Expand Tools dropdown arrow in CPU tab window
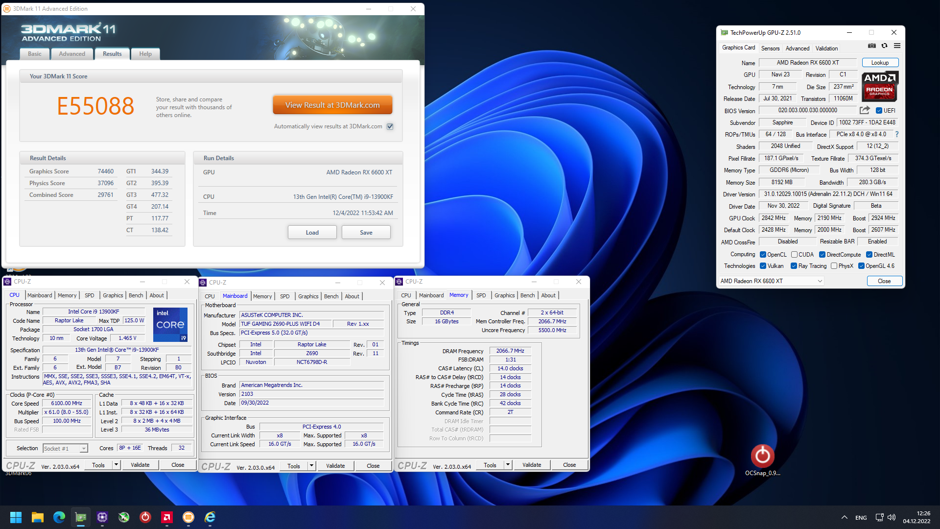Viewport: 940px width, 529px height. click(x=116, y=465)
